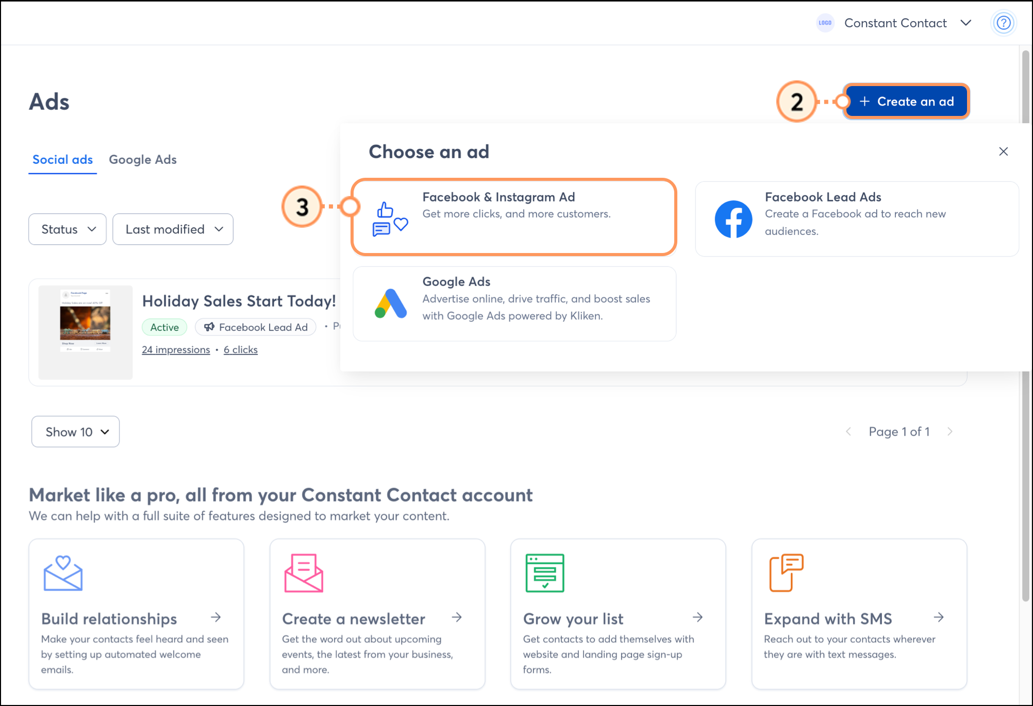The width and height of the screenshot is (1033, 706).
Task: Open the help question mark icon
Action: point(1003,23)
